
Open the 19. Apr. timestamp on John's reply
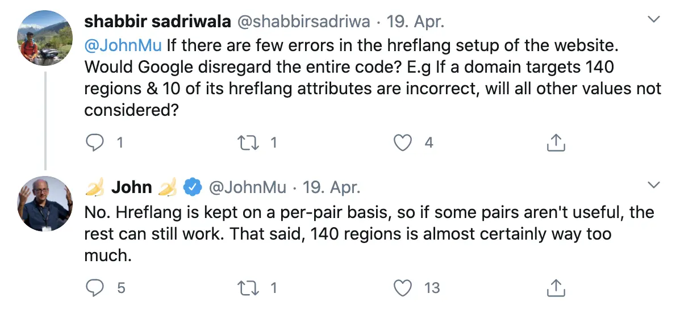[332, 187]
